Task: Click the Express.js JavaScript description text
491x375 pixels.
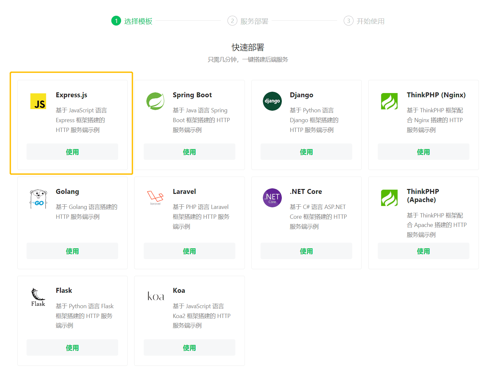Action: coord(81,120)
